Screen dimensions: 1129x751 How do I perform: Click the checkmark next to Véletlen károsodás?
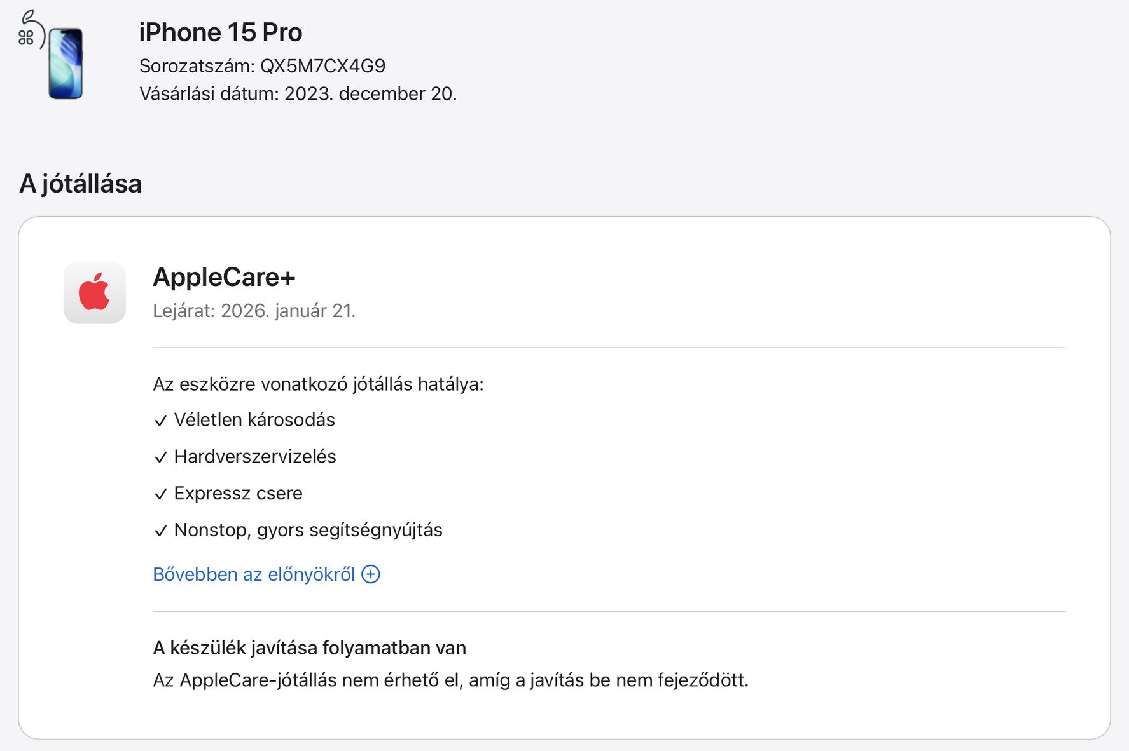161,421
